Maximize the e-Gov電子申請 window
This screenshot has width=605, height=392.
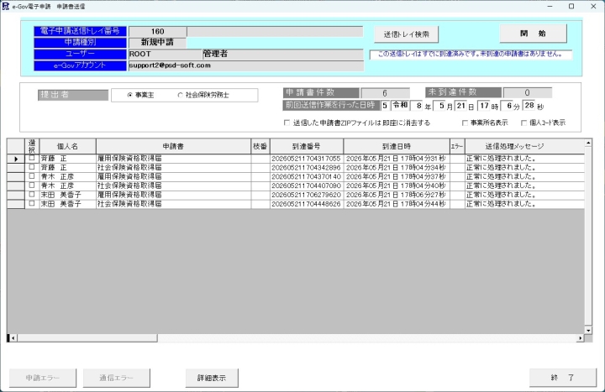571,6
